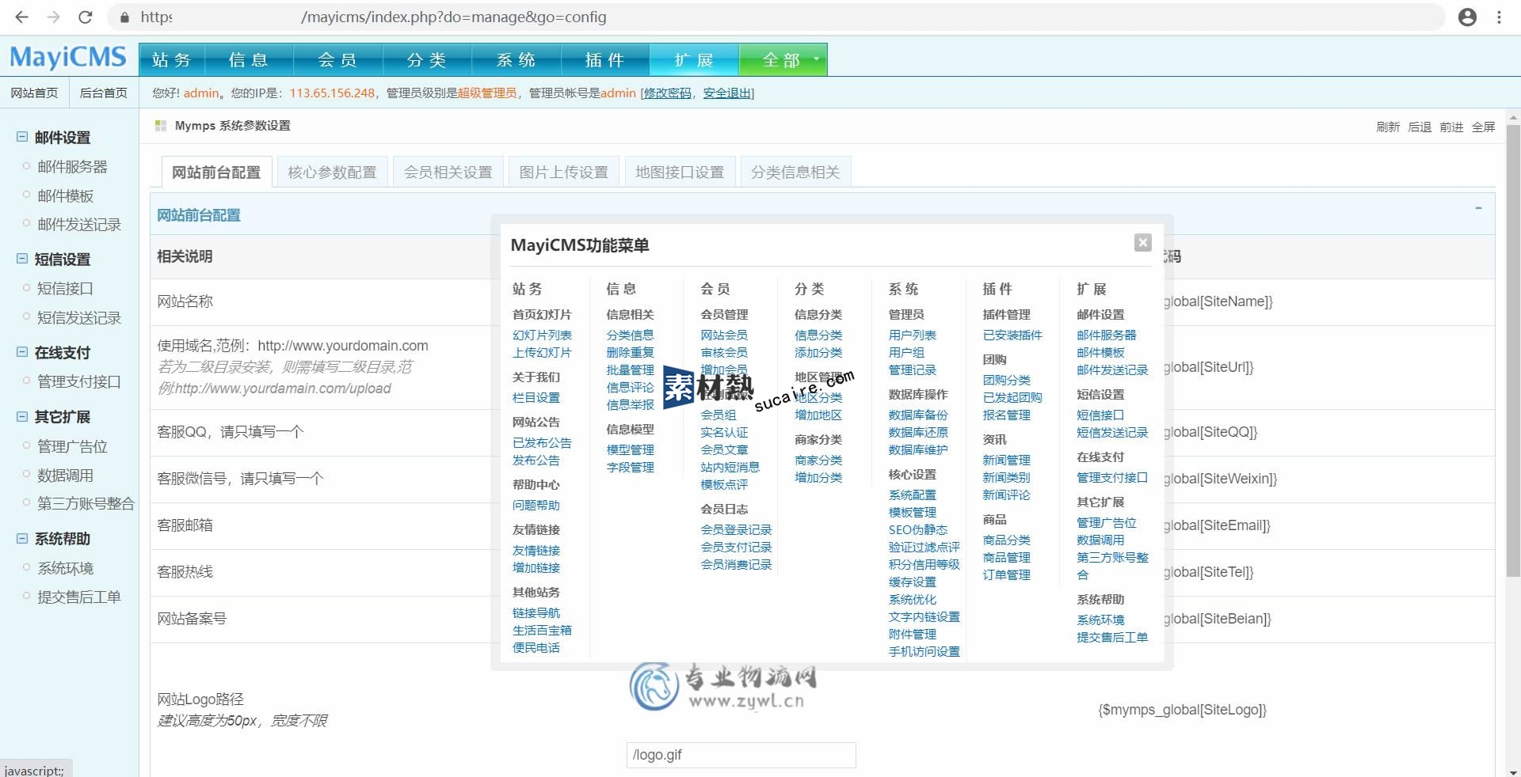Open the 信息 top menu

point(249,60)
